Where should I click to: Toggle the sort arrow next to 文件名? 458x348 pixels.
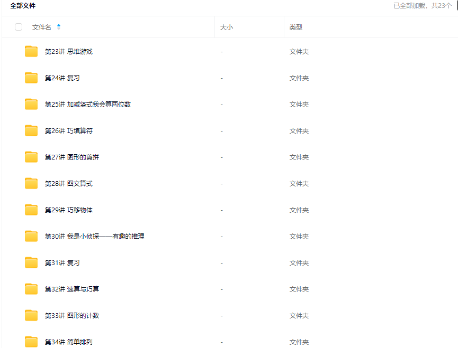(x=59, y=27)
